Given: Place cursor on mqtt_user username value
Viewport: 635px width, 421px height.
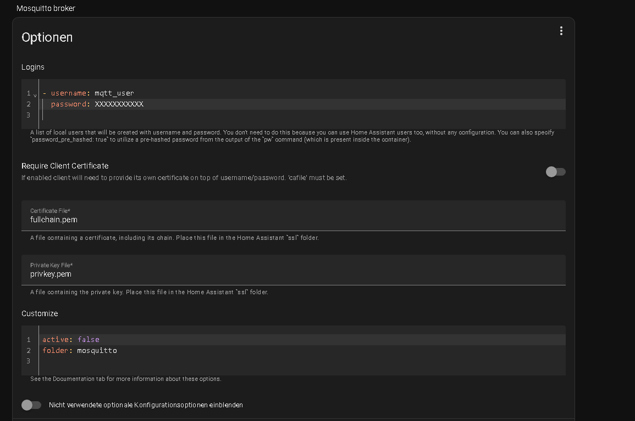Looking at the screenshot, I should (114, 93).
